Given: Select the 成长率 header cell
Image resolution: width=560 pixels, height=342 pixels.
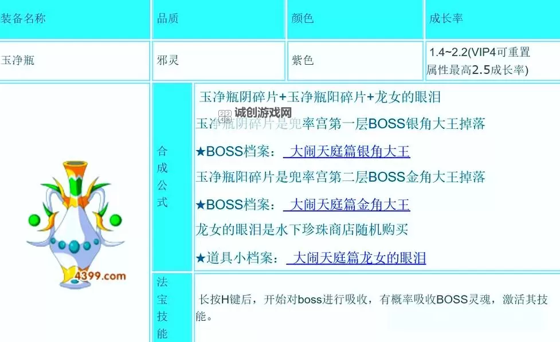Looking at the screenshot, I should click(445, 18).
